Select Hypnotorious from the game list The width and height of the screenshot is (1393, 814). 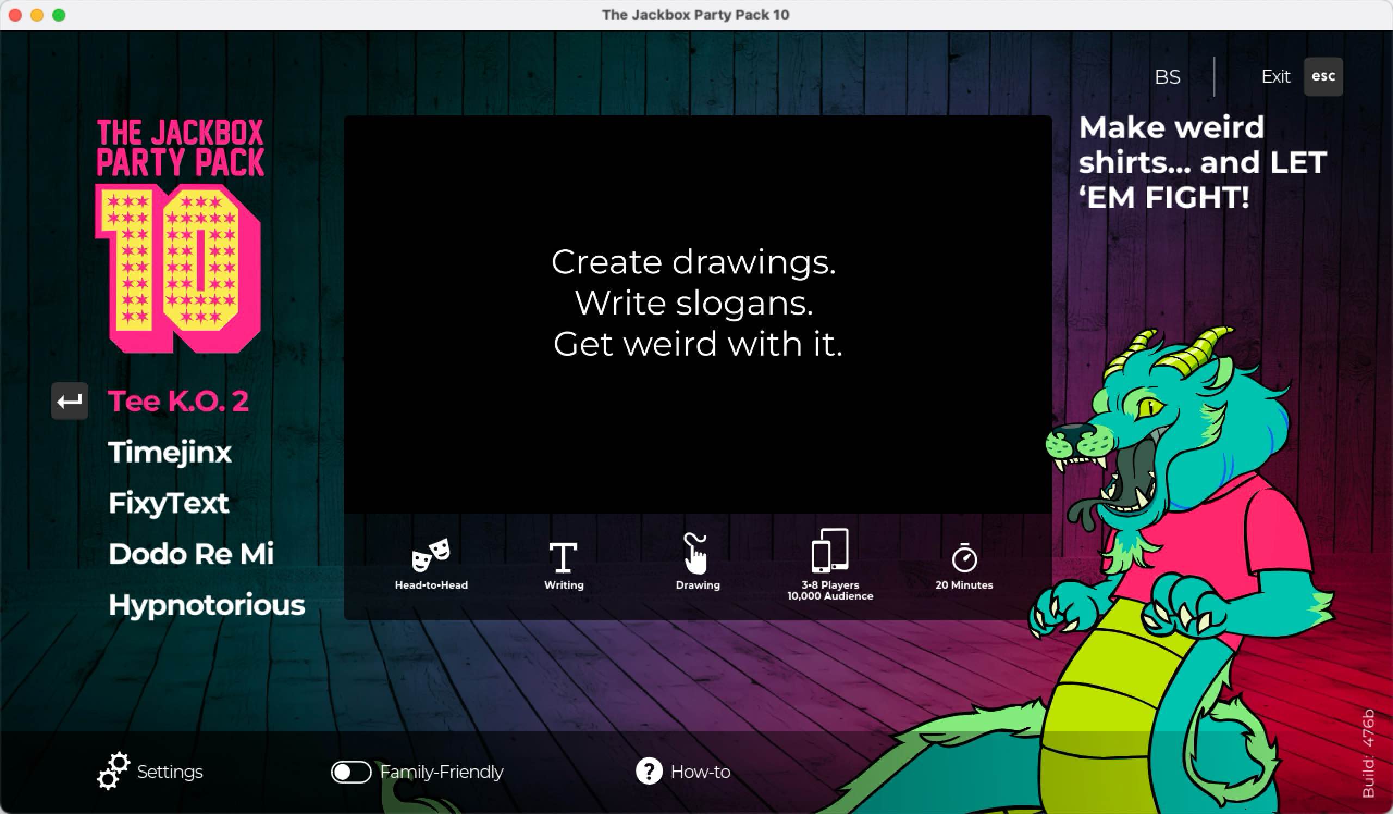206,605
